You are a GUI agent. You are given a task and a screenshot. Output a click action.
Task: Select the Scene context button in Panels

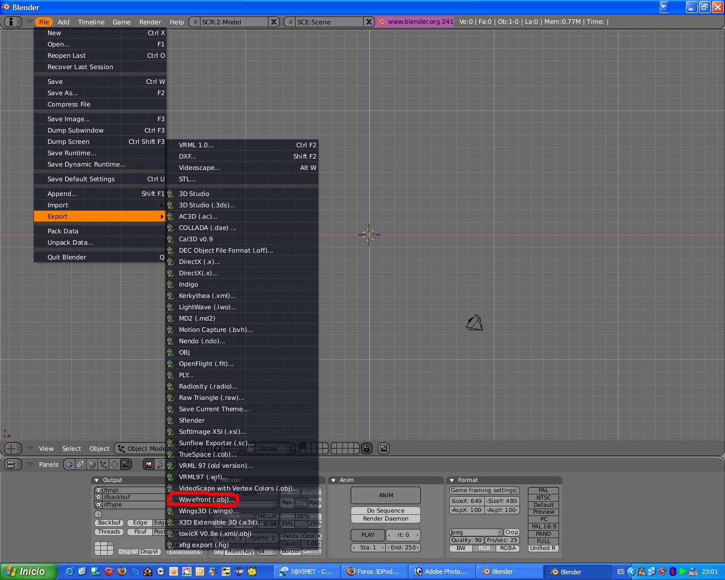(x=126, y=464)
